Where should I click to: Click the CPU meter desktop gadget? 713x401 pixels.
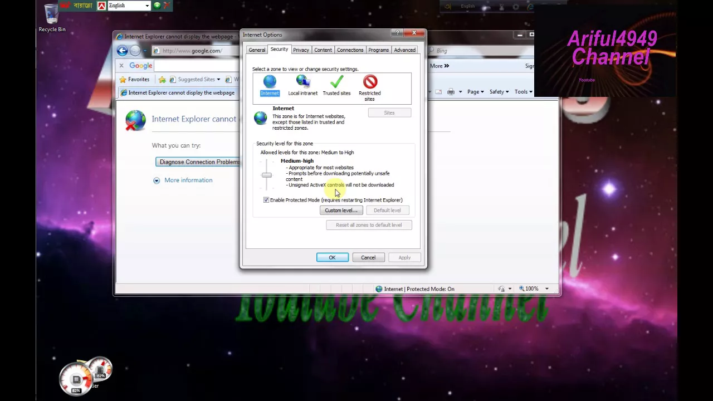click(x=77, y=379)
